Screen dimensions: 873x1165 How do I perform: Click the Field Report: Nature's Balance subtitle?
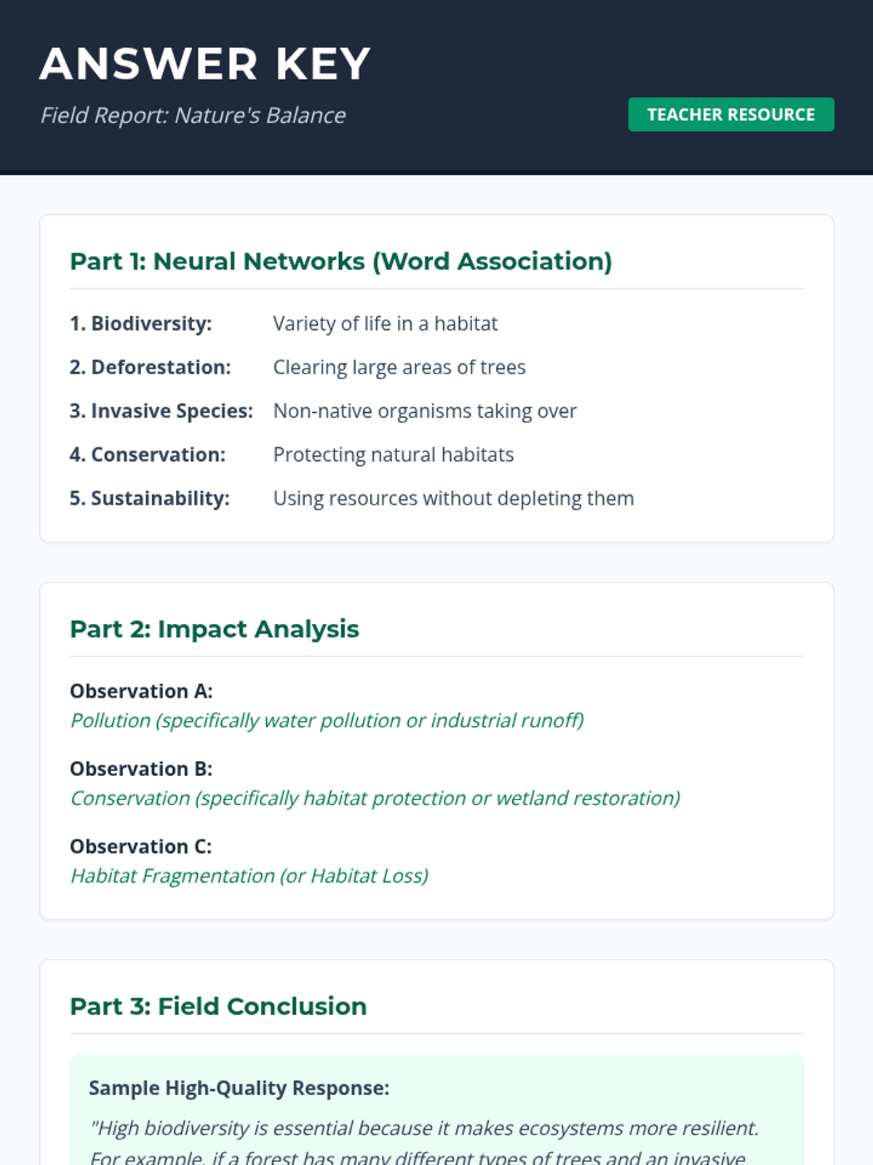point(193,115)
